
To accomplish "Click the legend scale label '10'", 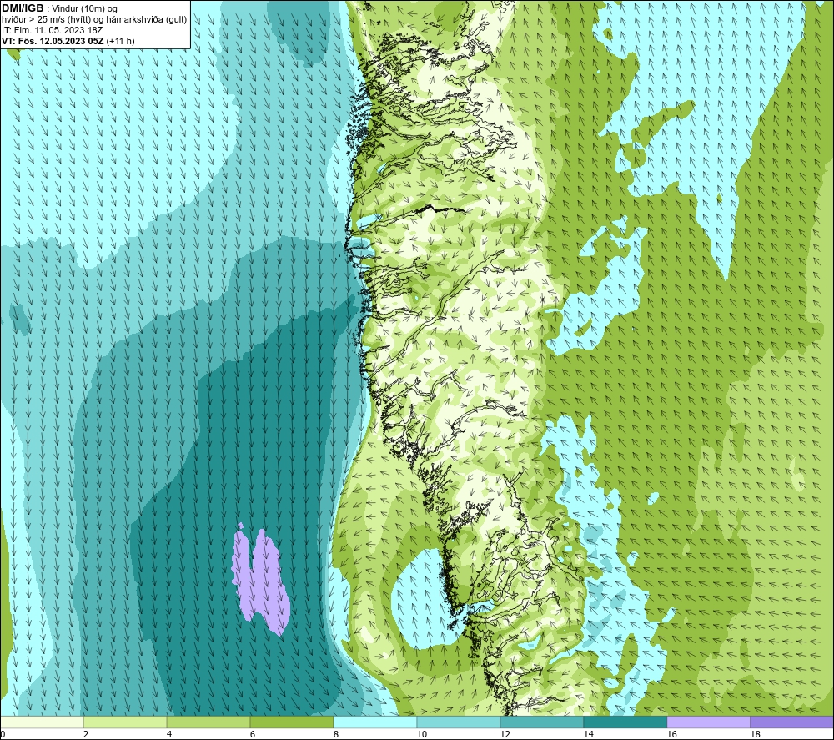I will point(421,735).
